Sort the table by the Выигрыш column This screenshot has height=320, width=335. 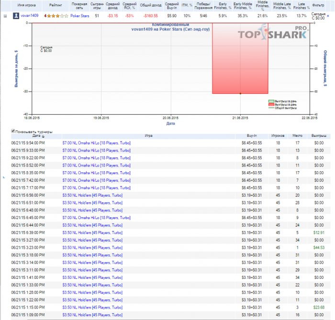[x=316, y=136]
